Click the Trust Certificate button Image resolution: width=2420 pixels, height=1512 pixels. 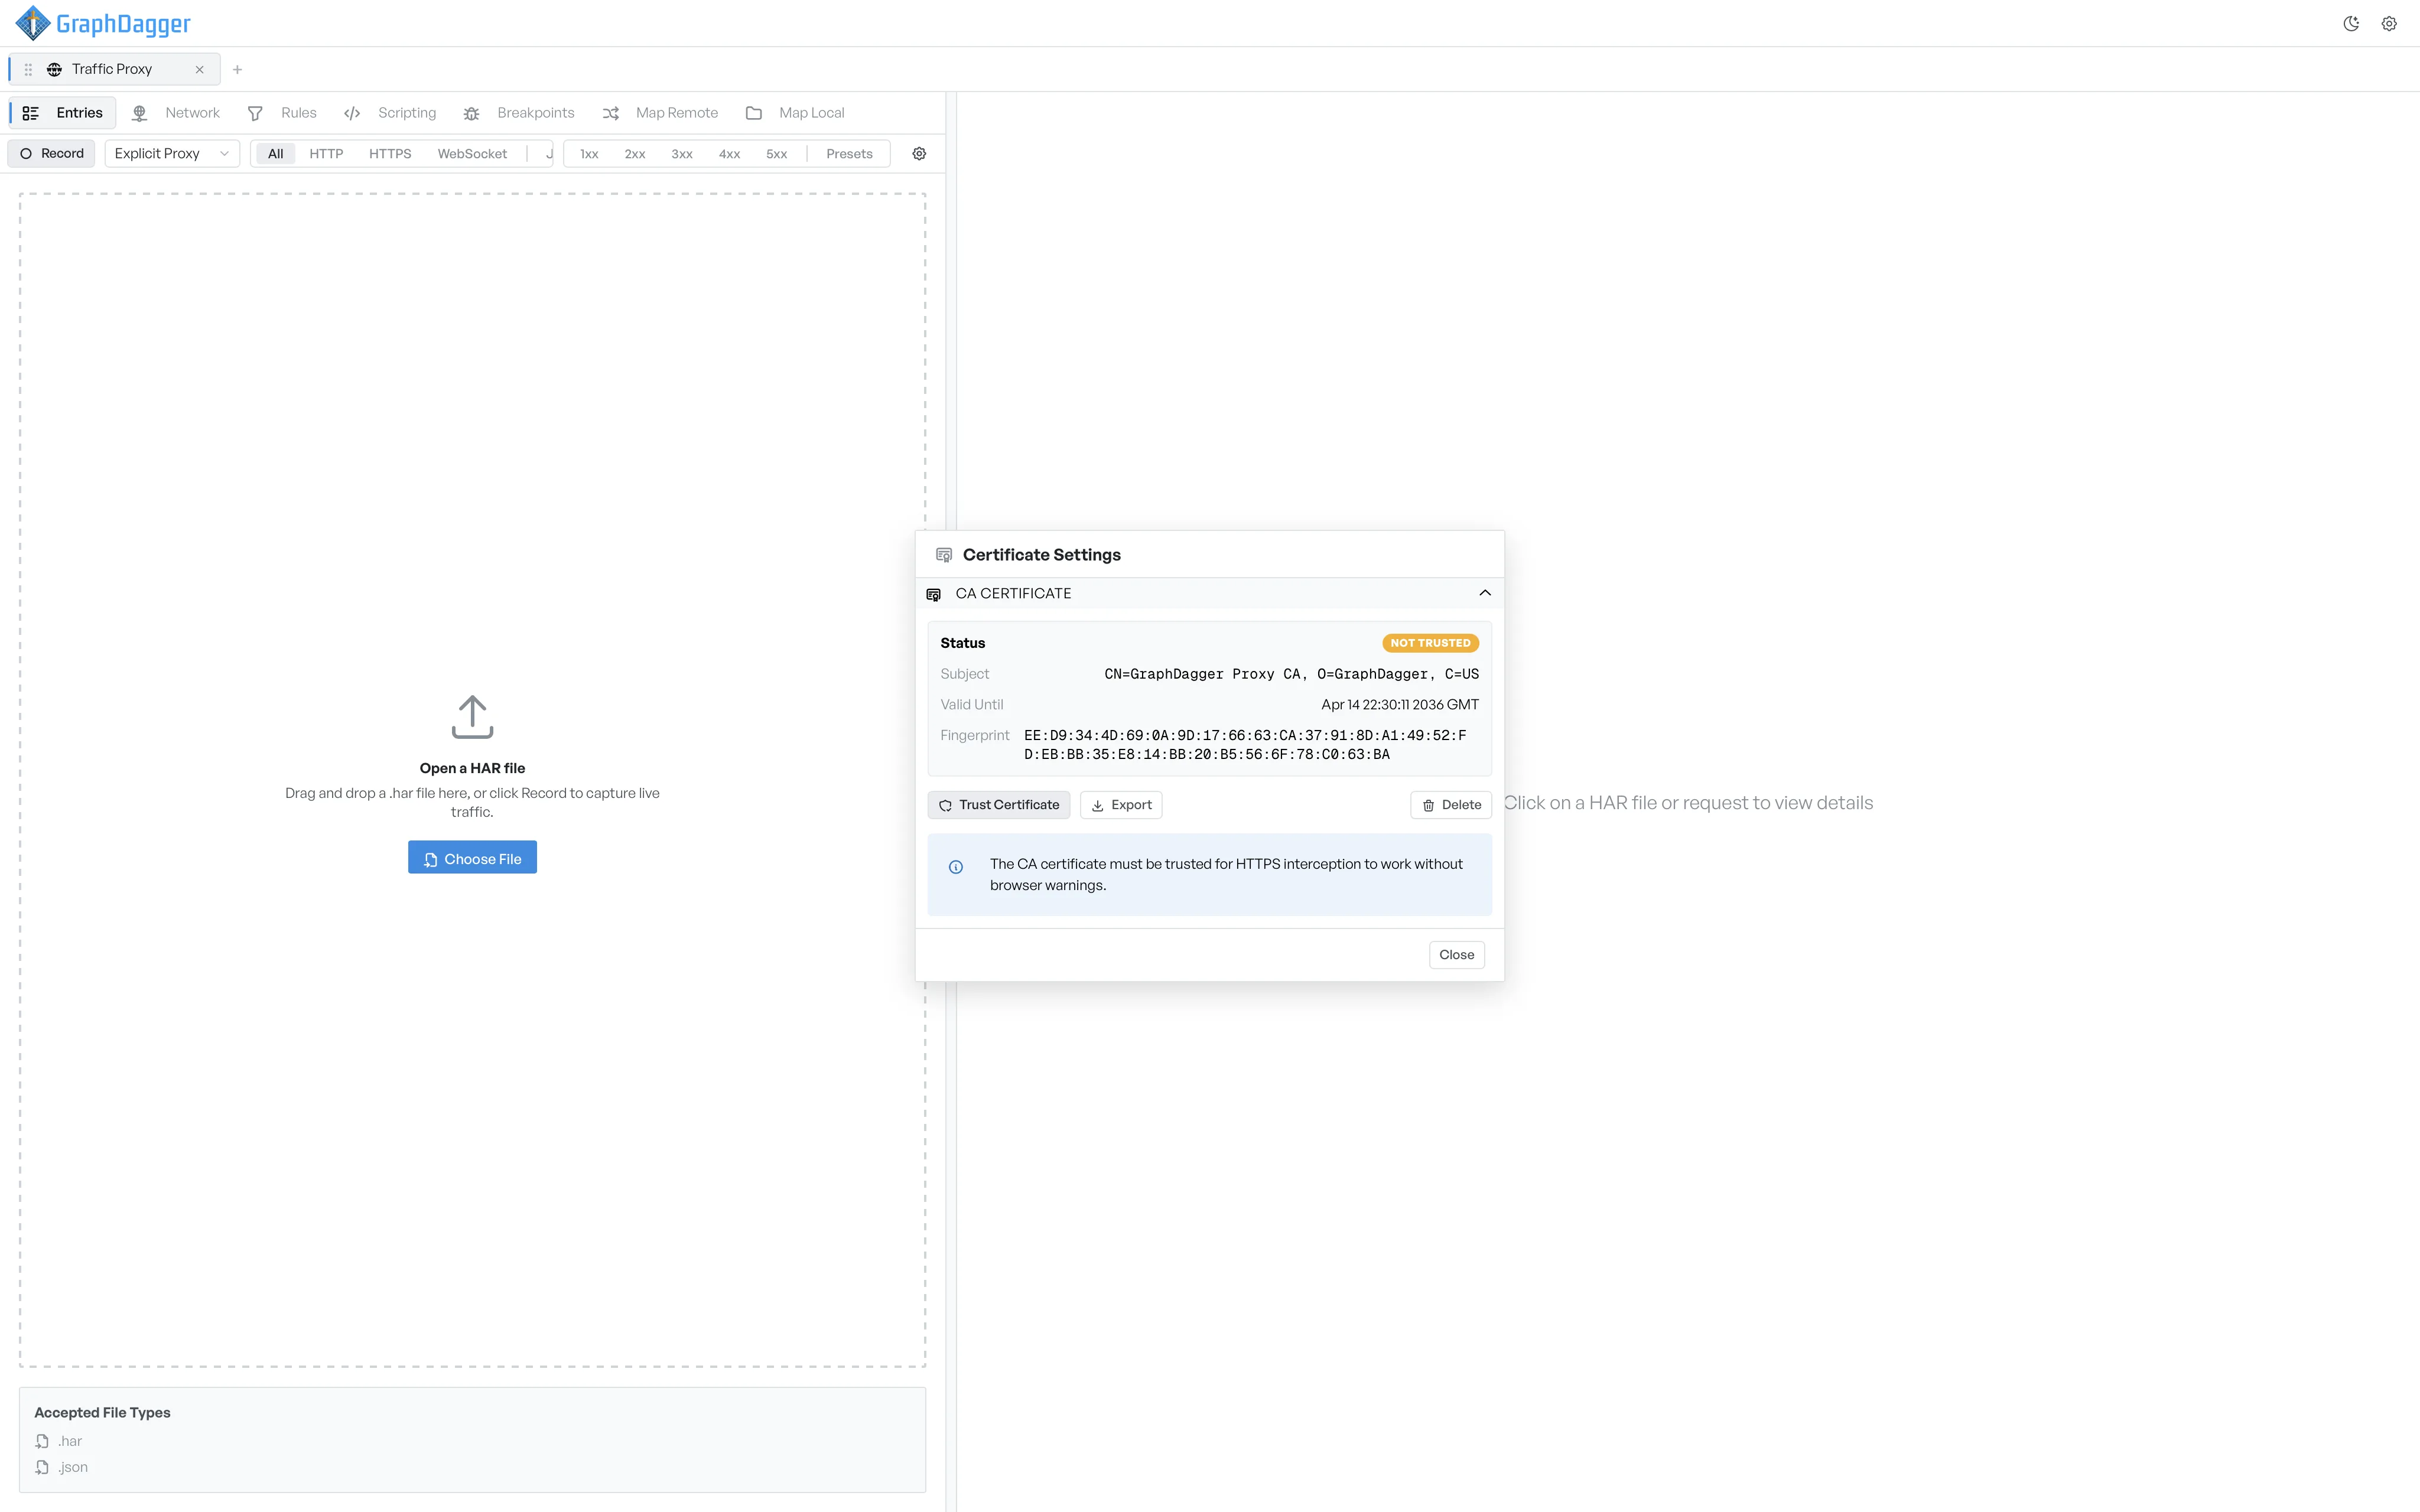999,805
